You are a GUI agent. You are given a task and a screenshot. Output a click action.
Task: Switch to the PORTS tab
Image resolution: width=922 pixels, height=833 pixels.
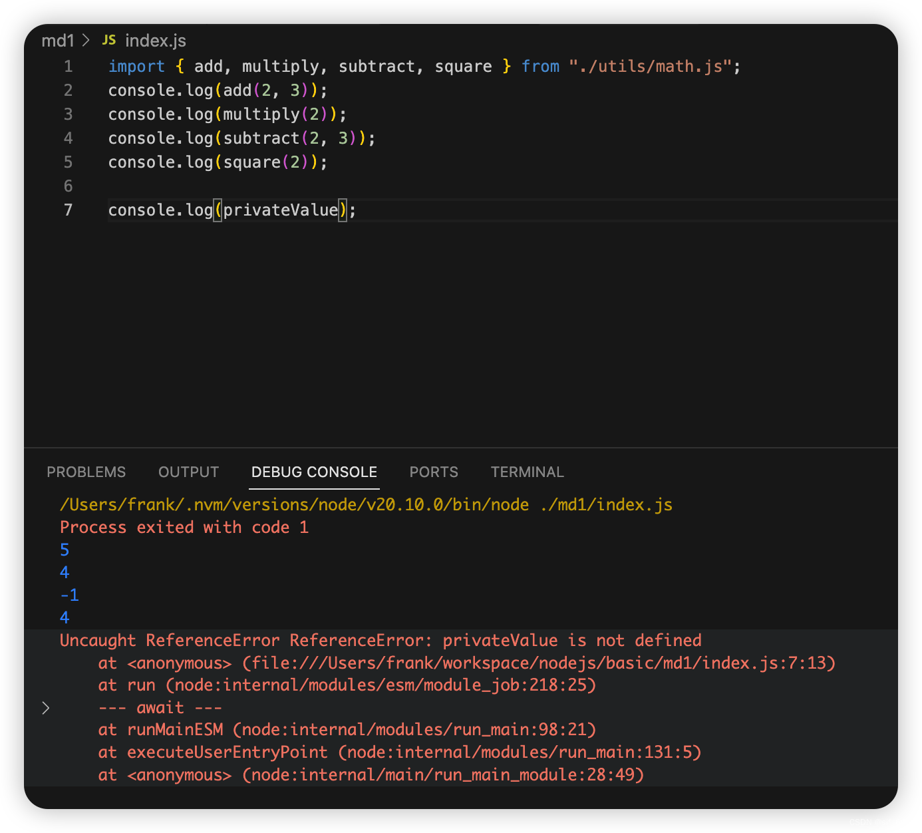[x=434, y=472]
